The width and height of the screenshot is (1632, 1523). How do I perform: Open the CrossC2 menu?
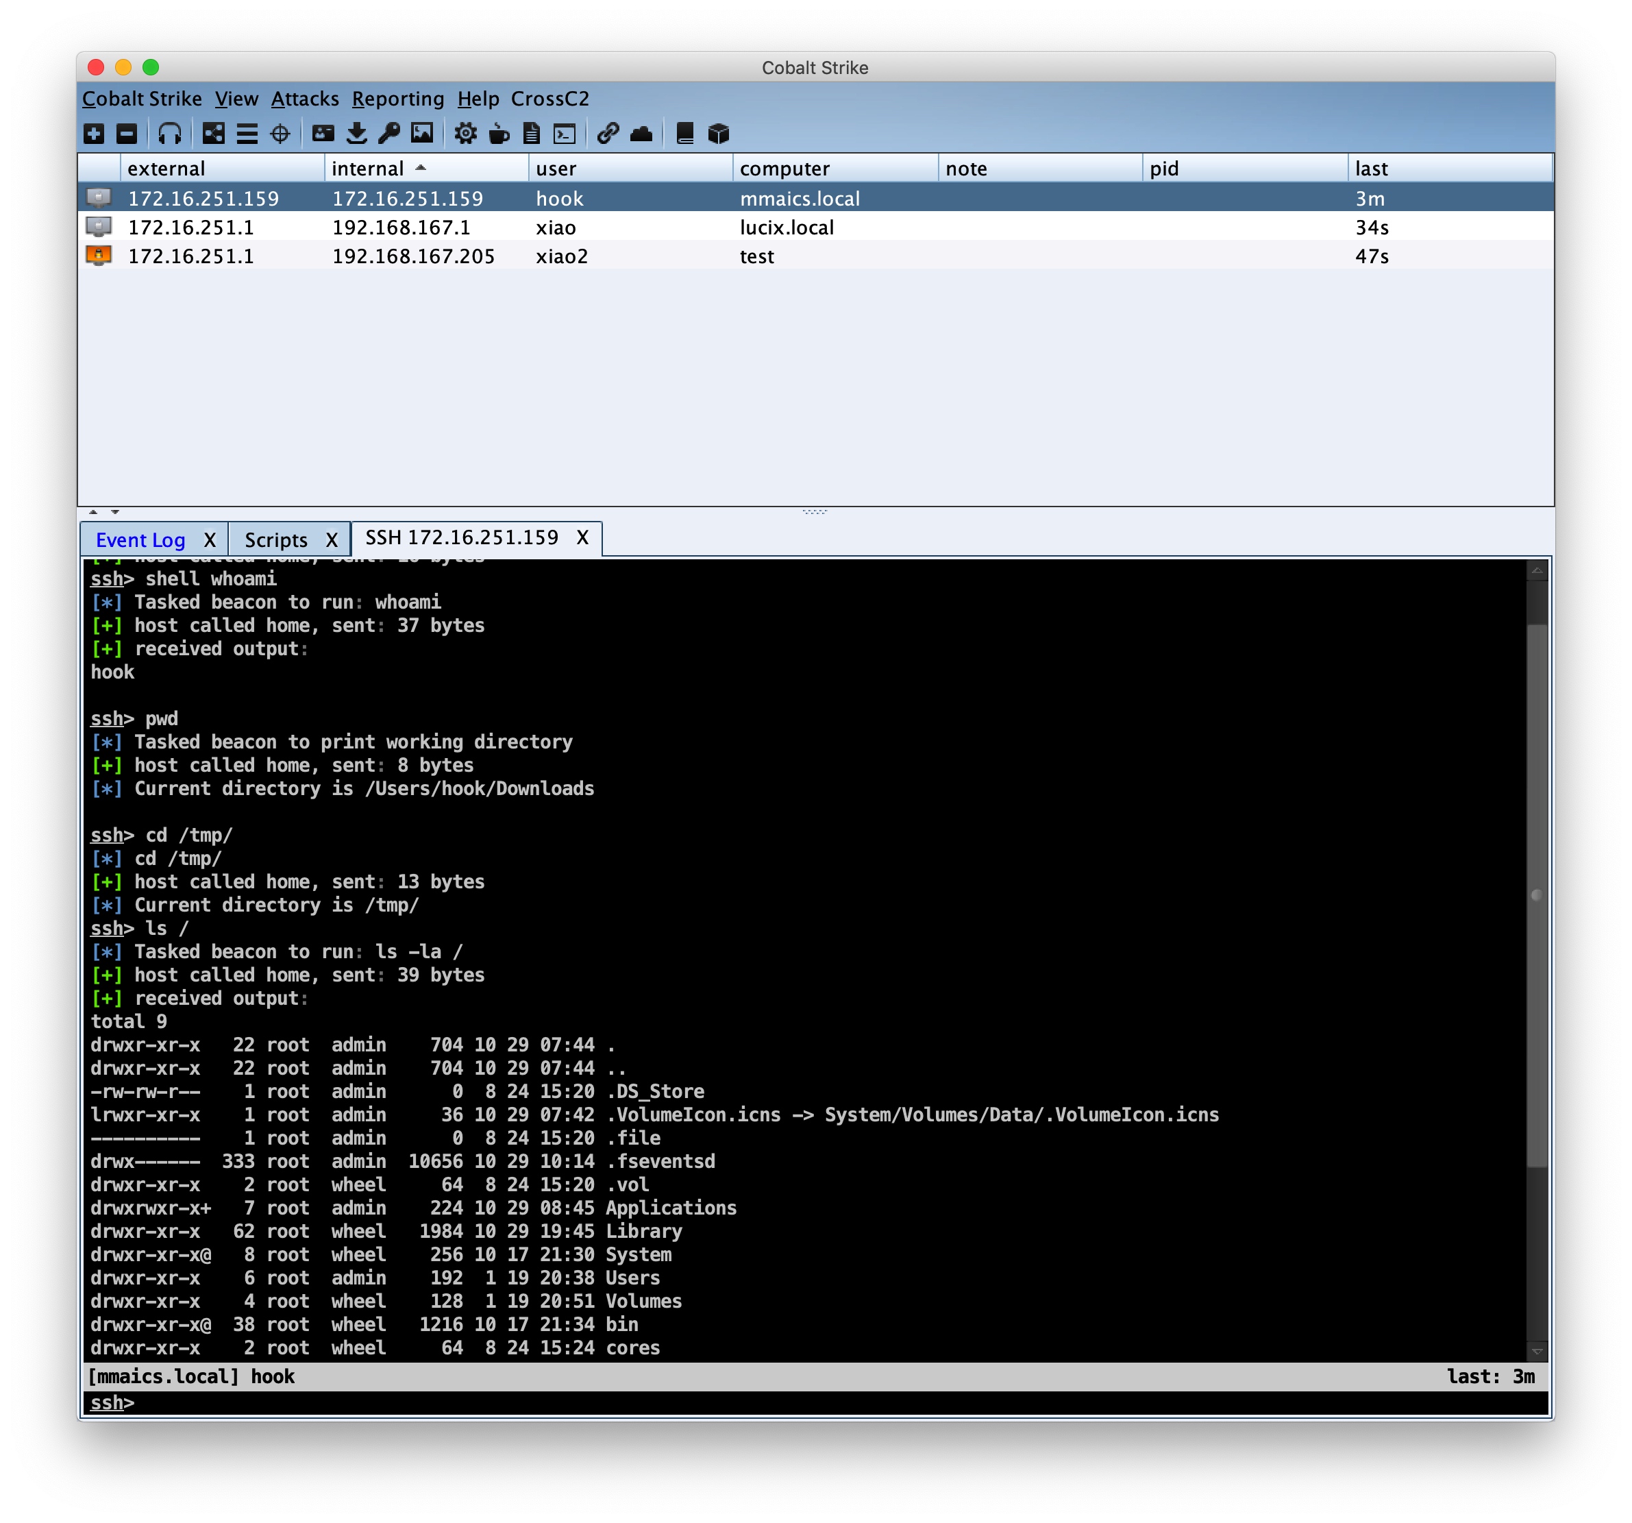pos(549,99)
